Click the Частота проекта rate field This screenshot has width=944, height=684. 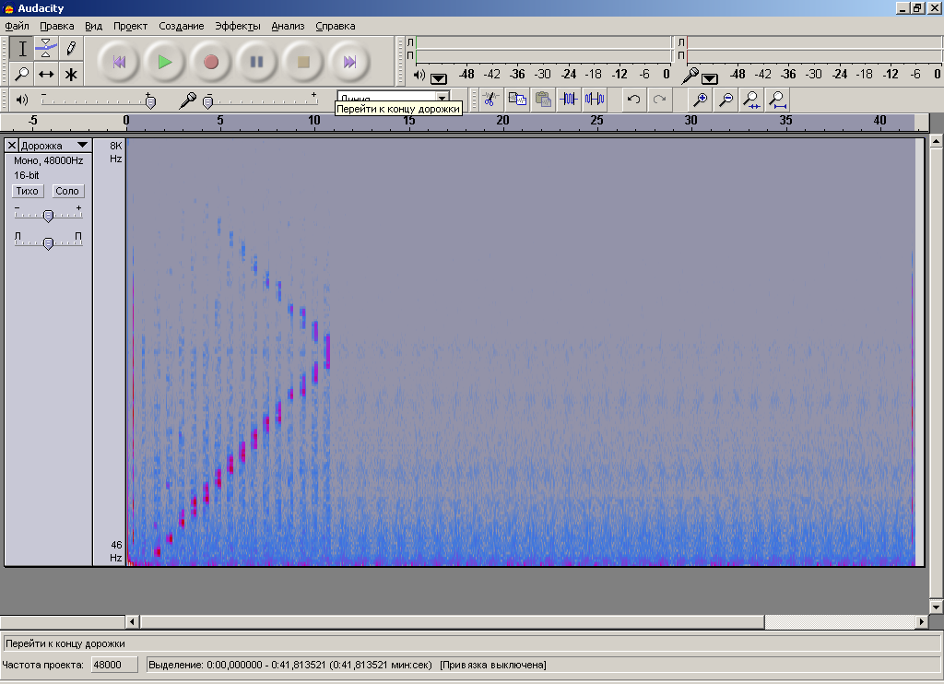(x=113, y=665)
